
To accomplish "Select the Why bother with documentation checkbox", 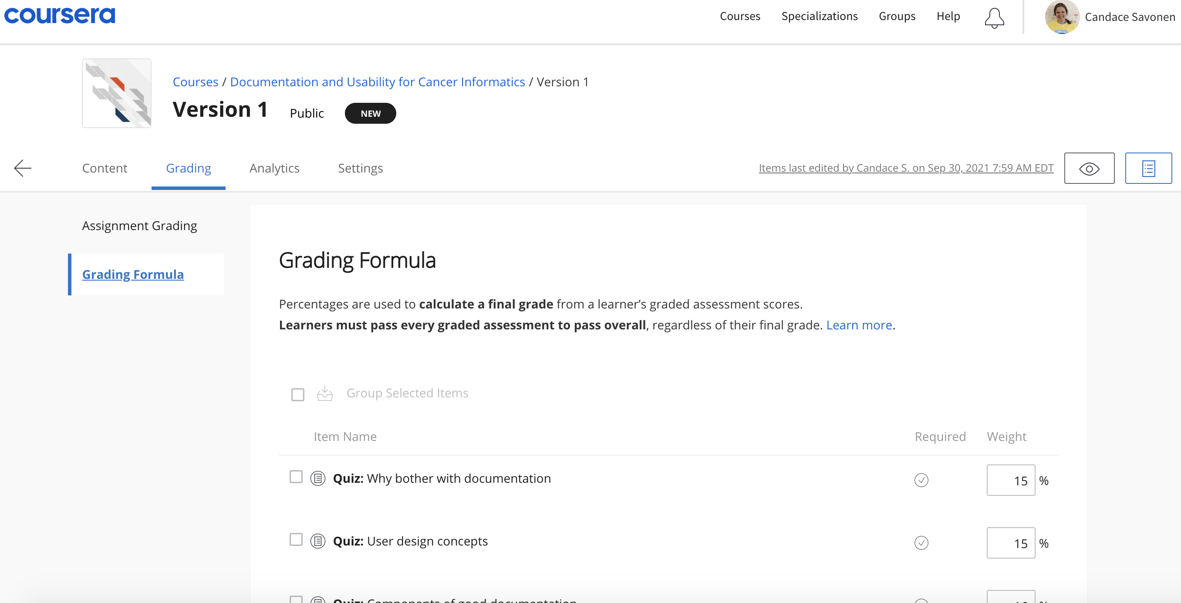I will pos(296,477).
